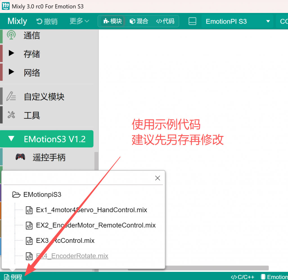
Task: Open the EmotionPI S3 board dropdown
Action: pos(237,21)
